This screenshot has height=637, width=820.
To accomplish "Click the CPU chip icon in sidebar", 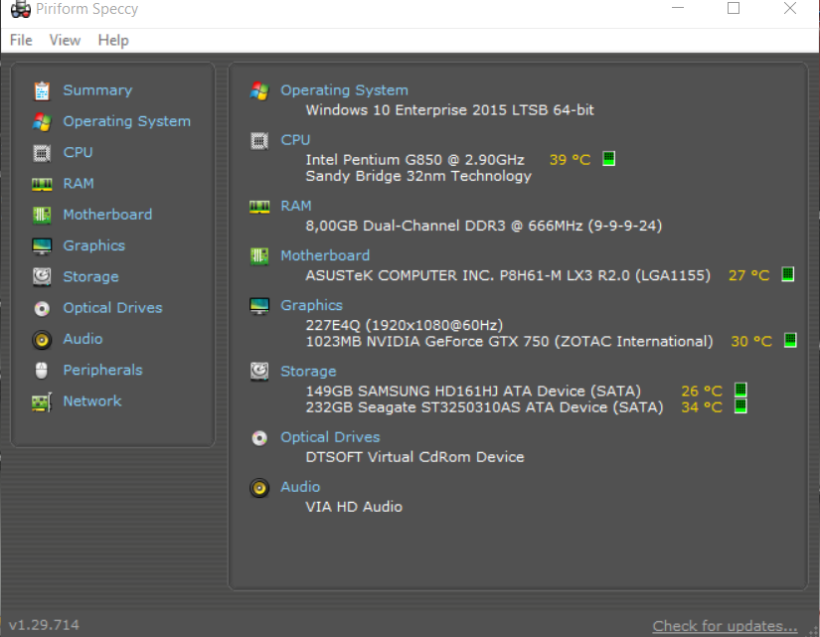I will tap(42, 153).
